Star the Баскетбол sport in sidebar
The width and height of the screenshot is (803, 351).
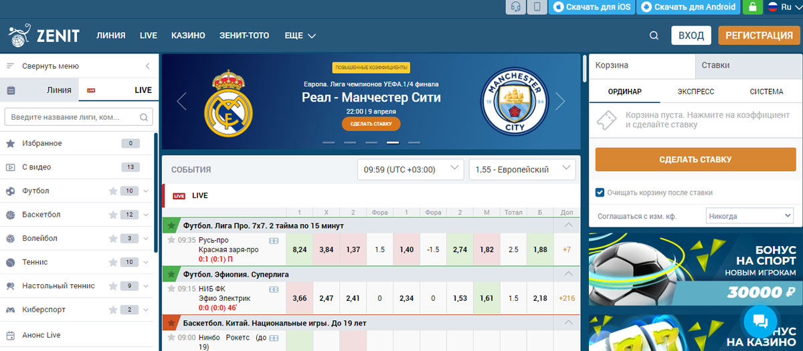point(113,215)
